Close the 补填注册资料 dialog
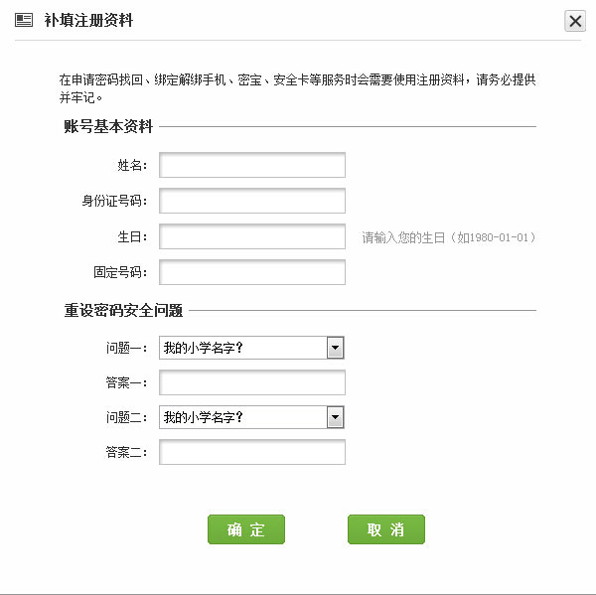This screenshot has width=596, height=595. coord(574,21)
